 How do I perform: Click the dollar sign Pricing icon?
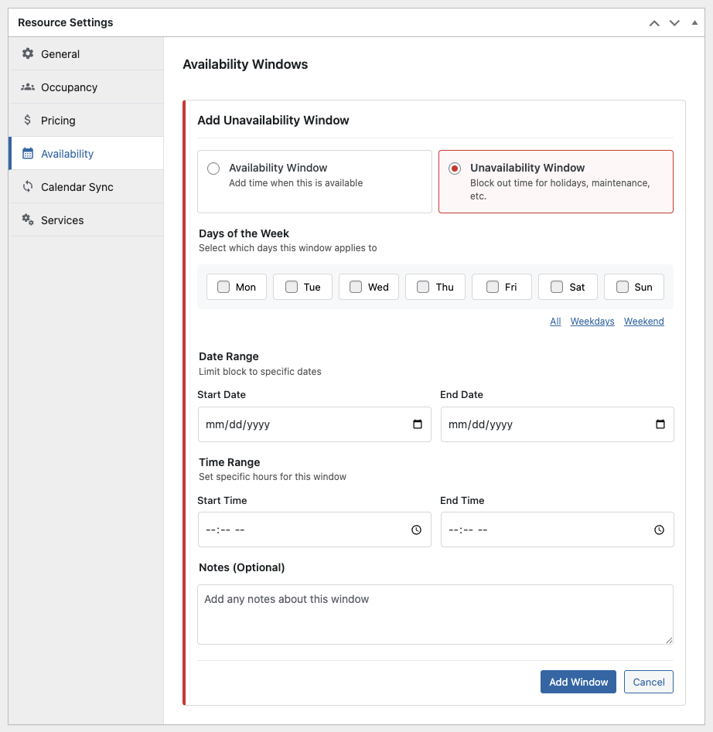point(28,121)
